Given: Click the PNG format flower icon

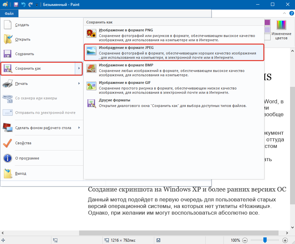Looking at the screenshot, I should point(91,33).
